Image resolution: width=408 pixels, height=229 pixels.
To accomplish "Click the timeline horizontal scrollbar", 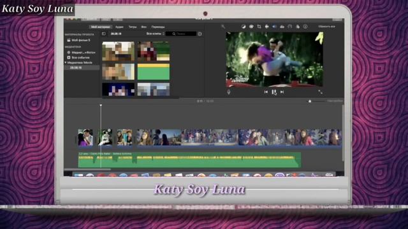I will click(87, 170).
